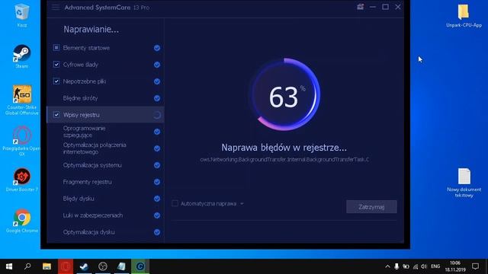Toggle the Elementy startowe checkbox

(56, 47)
